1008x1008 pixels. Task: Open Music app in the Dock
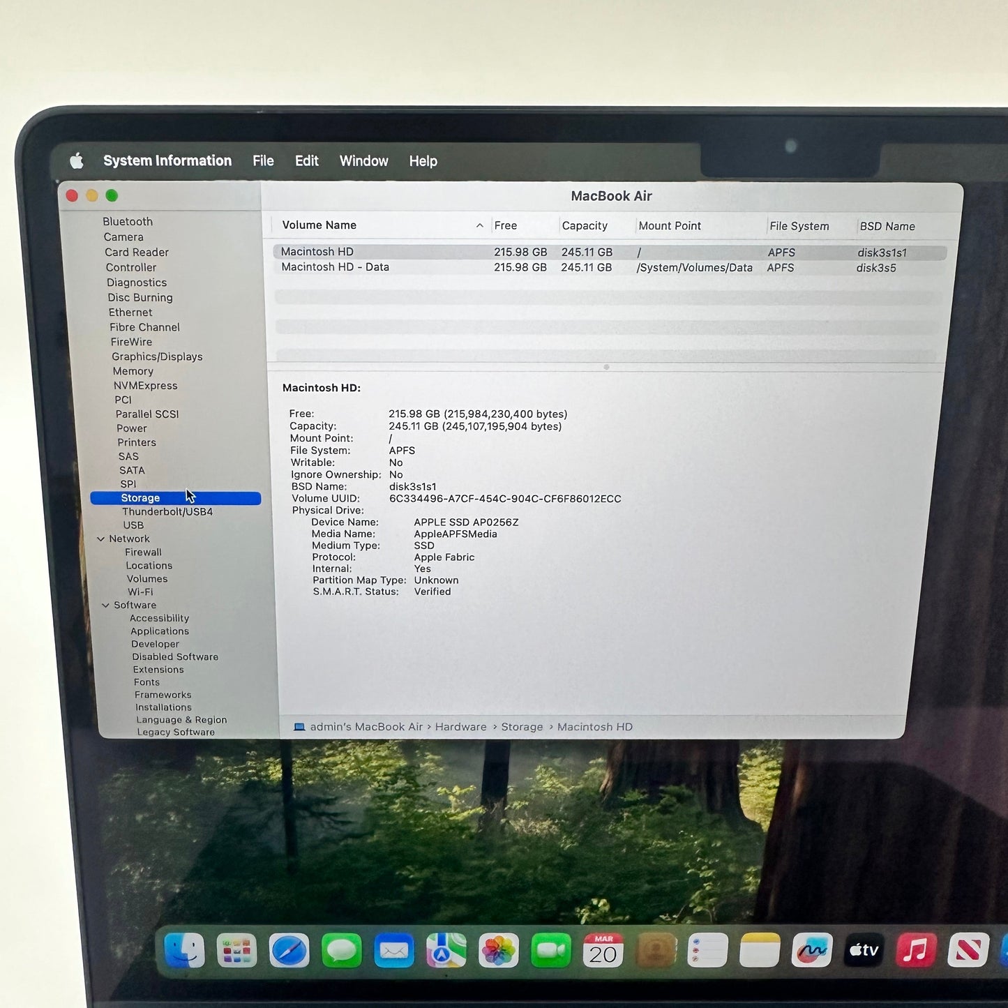(x=916, y=950)
